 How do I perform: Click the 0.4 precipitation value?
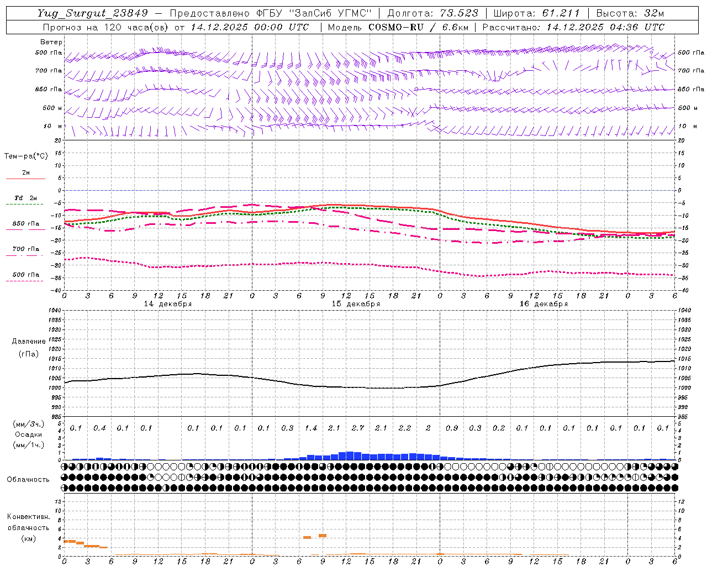coord(99,428)
